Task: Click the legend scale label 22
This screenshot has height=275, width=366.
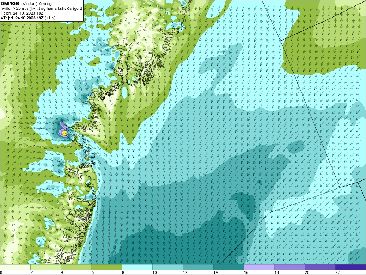Action: [337, 273]
